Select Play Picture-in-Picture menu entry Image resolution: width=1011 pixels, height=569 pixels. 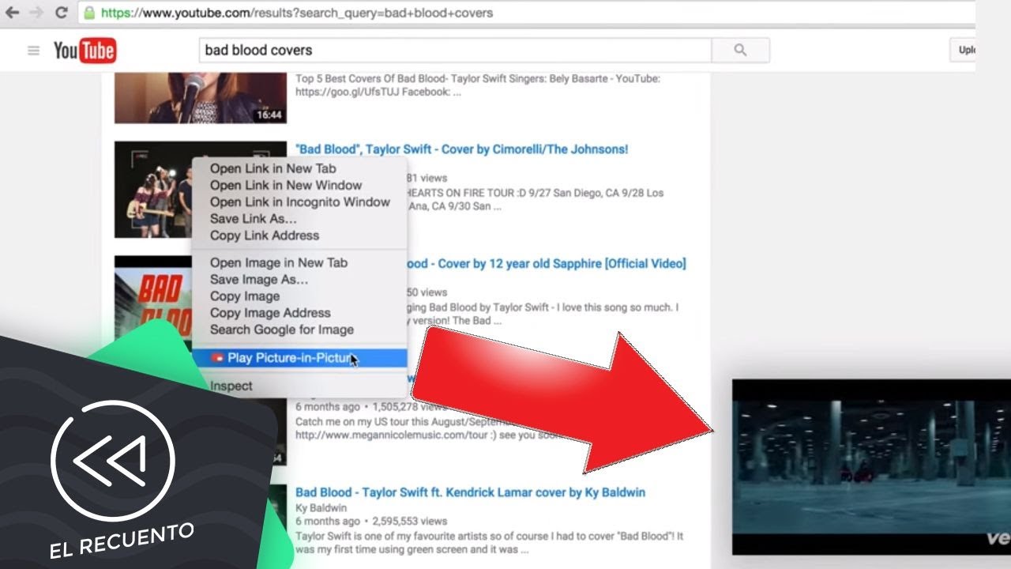pyautogui.click(x=300, y=358)
